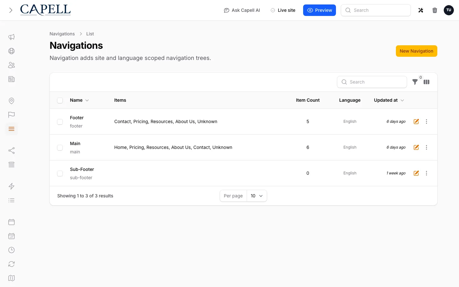Open the flag sidebar icon
Screen dimensions: 459x287
pyautogui.click(x=11, y=115)
